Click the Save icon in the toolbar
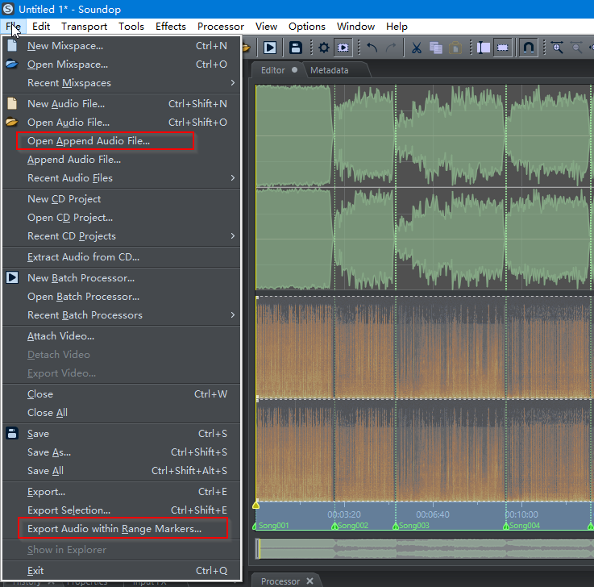The width and height of the screenshot is (594, 587). coord(296,48)
